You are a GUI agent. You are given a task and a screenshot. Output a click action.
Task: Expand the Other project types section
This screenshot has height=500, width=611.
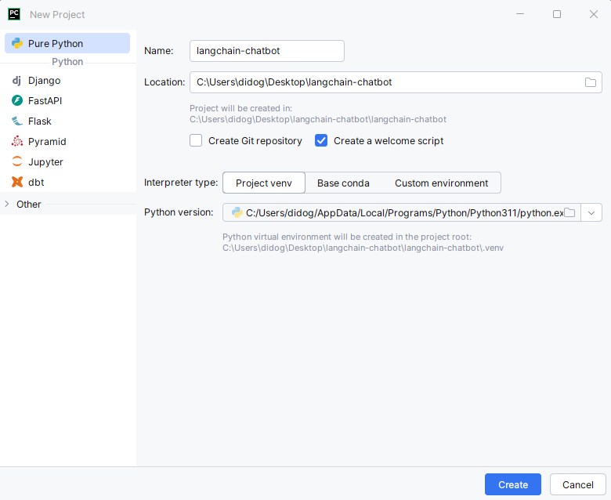coord(6,204)
